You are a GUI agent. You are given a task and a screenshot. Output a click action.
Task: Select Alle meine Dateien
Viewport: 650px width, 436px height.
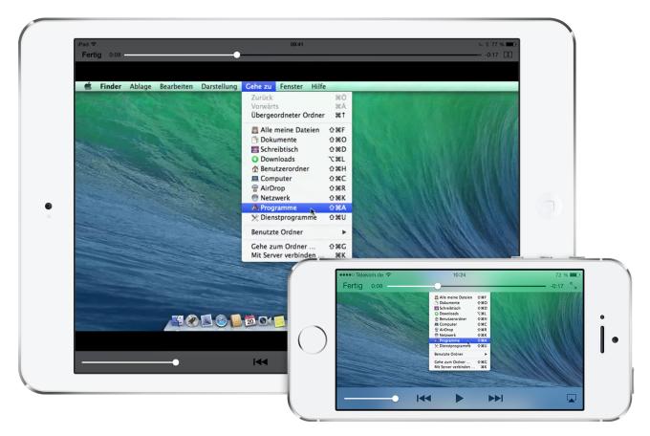[x=297, y=130]
